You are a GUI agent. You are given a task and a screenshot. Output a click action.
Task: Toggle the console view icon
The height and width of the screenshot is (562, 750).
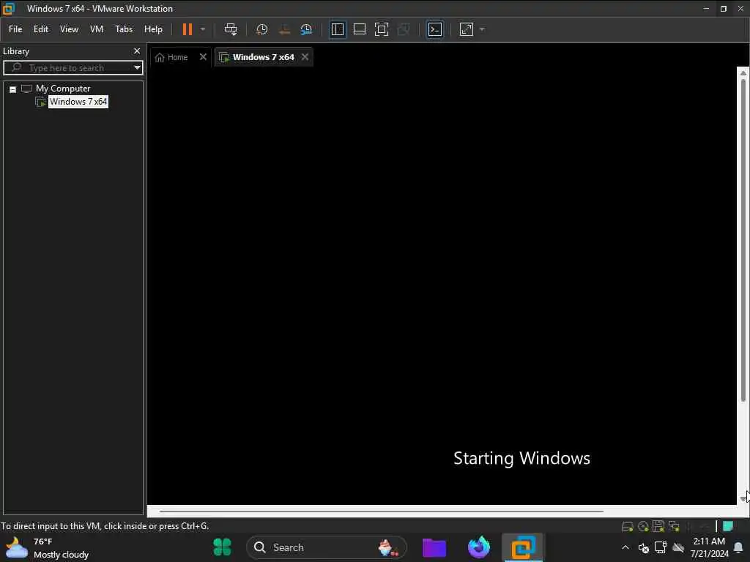click(435, 29)
